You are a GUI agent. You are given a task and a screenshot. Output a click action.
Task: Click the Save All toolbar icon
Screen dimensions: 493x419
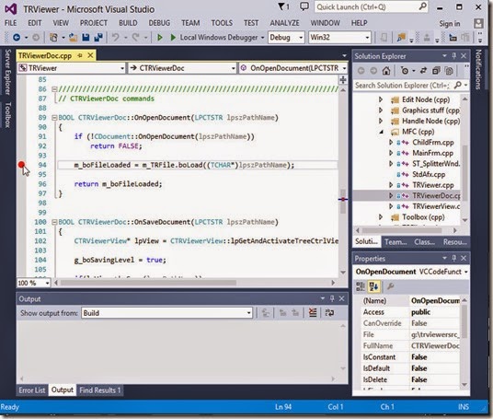point(98,38)
